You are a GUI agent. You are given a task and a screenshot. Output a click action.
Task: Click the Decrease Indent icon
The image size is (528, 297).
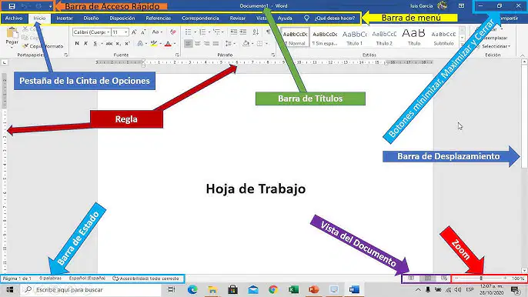point(233,32)
